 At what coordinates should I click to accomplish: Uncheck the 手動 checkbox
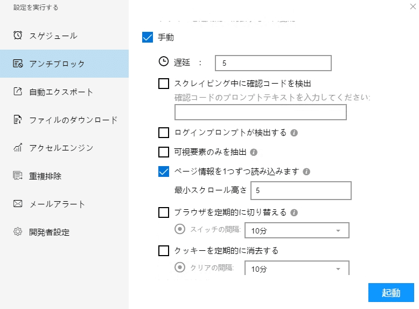(148, 38)
